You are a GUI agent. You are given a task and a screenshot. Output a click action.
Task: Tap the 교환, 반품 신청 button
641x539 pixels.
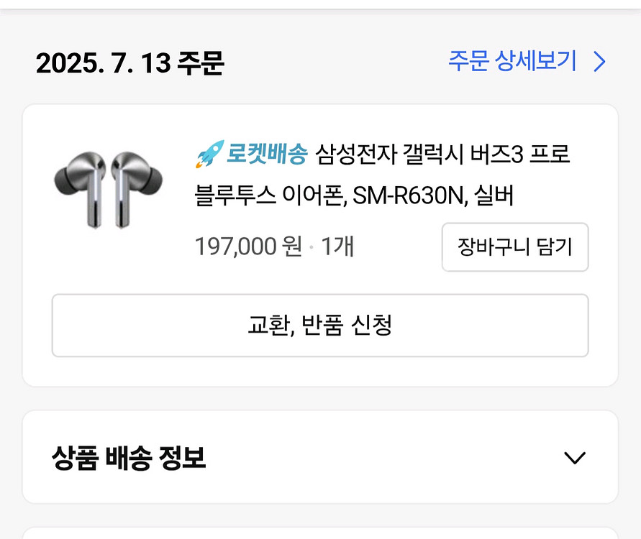[x=319, y=326]
